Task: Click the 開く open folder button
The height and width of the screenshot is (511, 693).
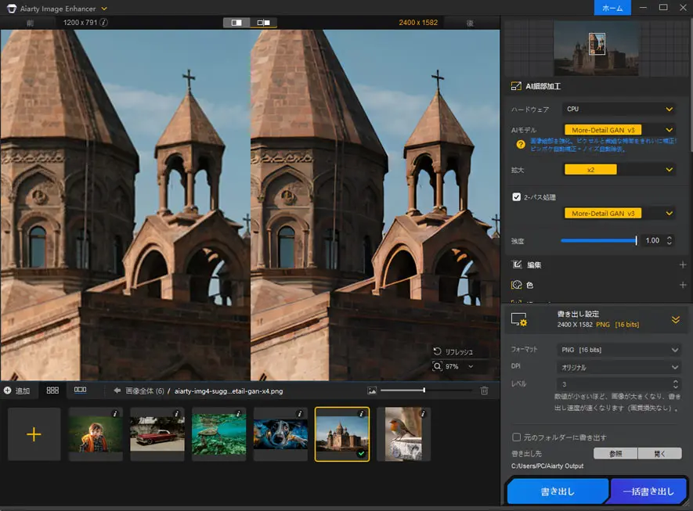Action: click(x=659, y=454)
